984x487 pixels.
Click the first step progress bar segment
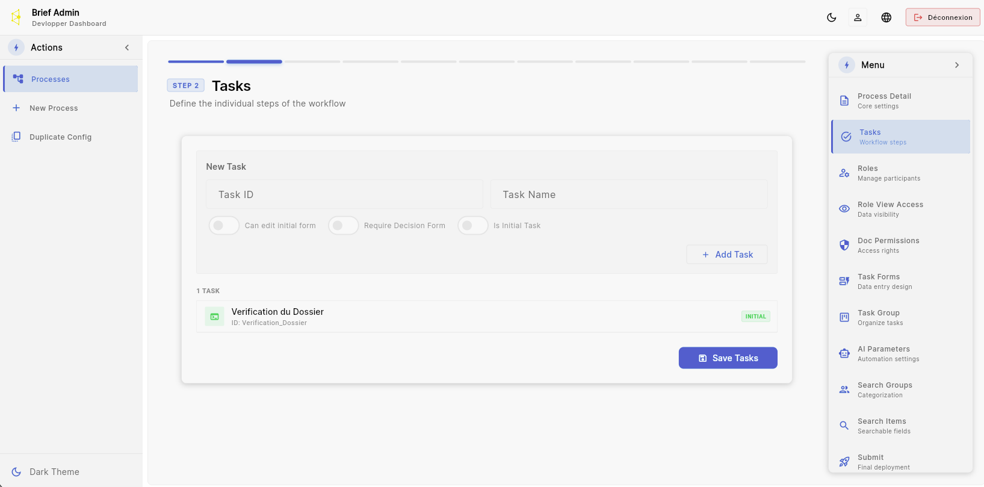[x=196, y=61]
